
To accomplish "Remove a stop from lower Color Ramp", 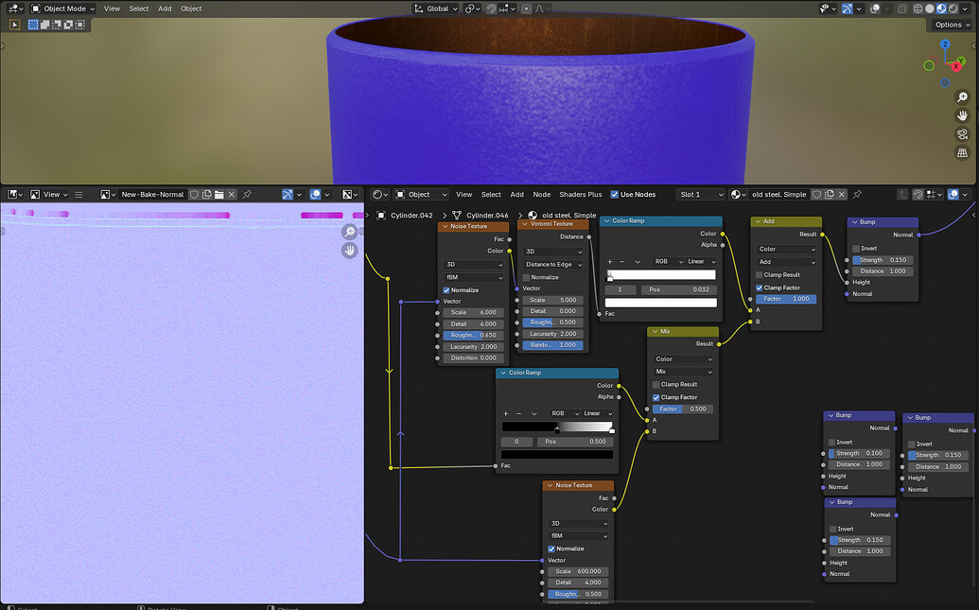I will pyautogui.click(x=519, y=413).
